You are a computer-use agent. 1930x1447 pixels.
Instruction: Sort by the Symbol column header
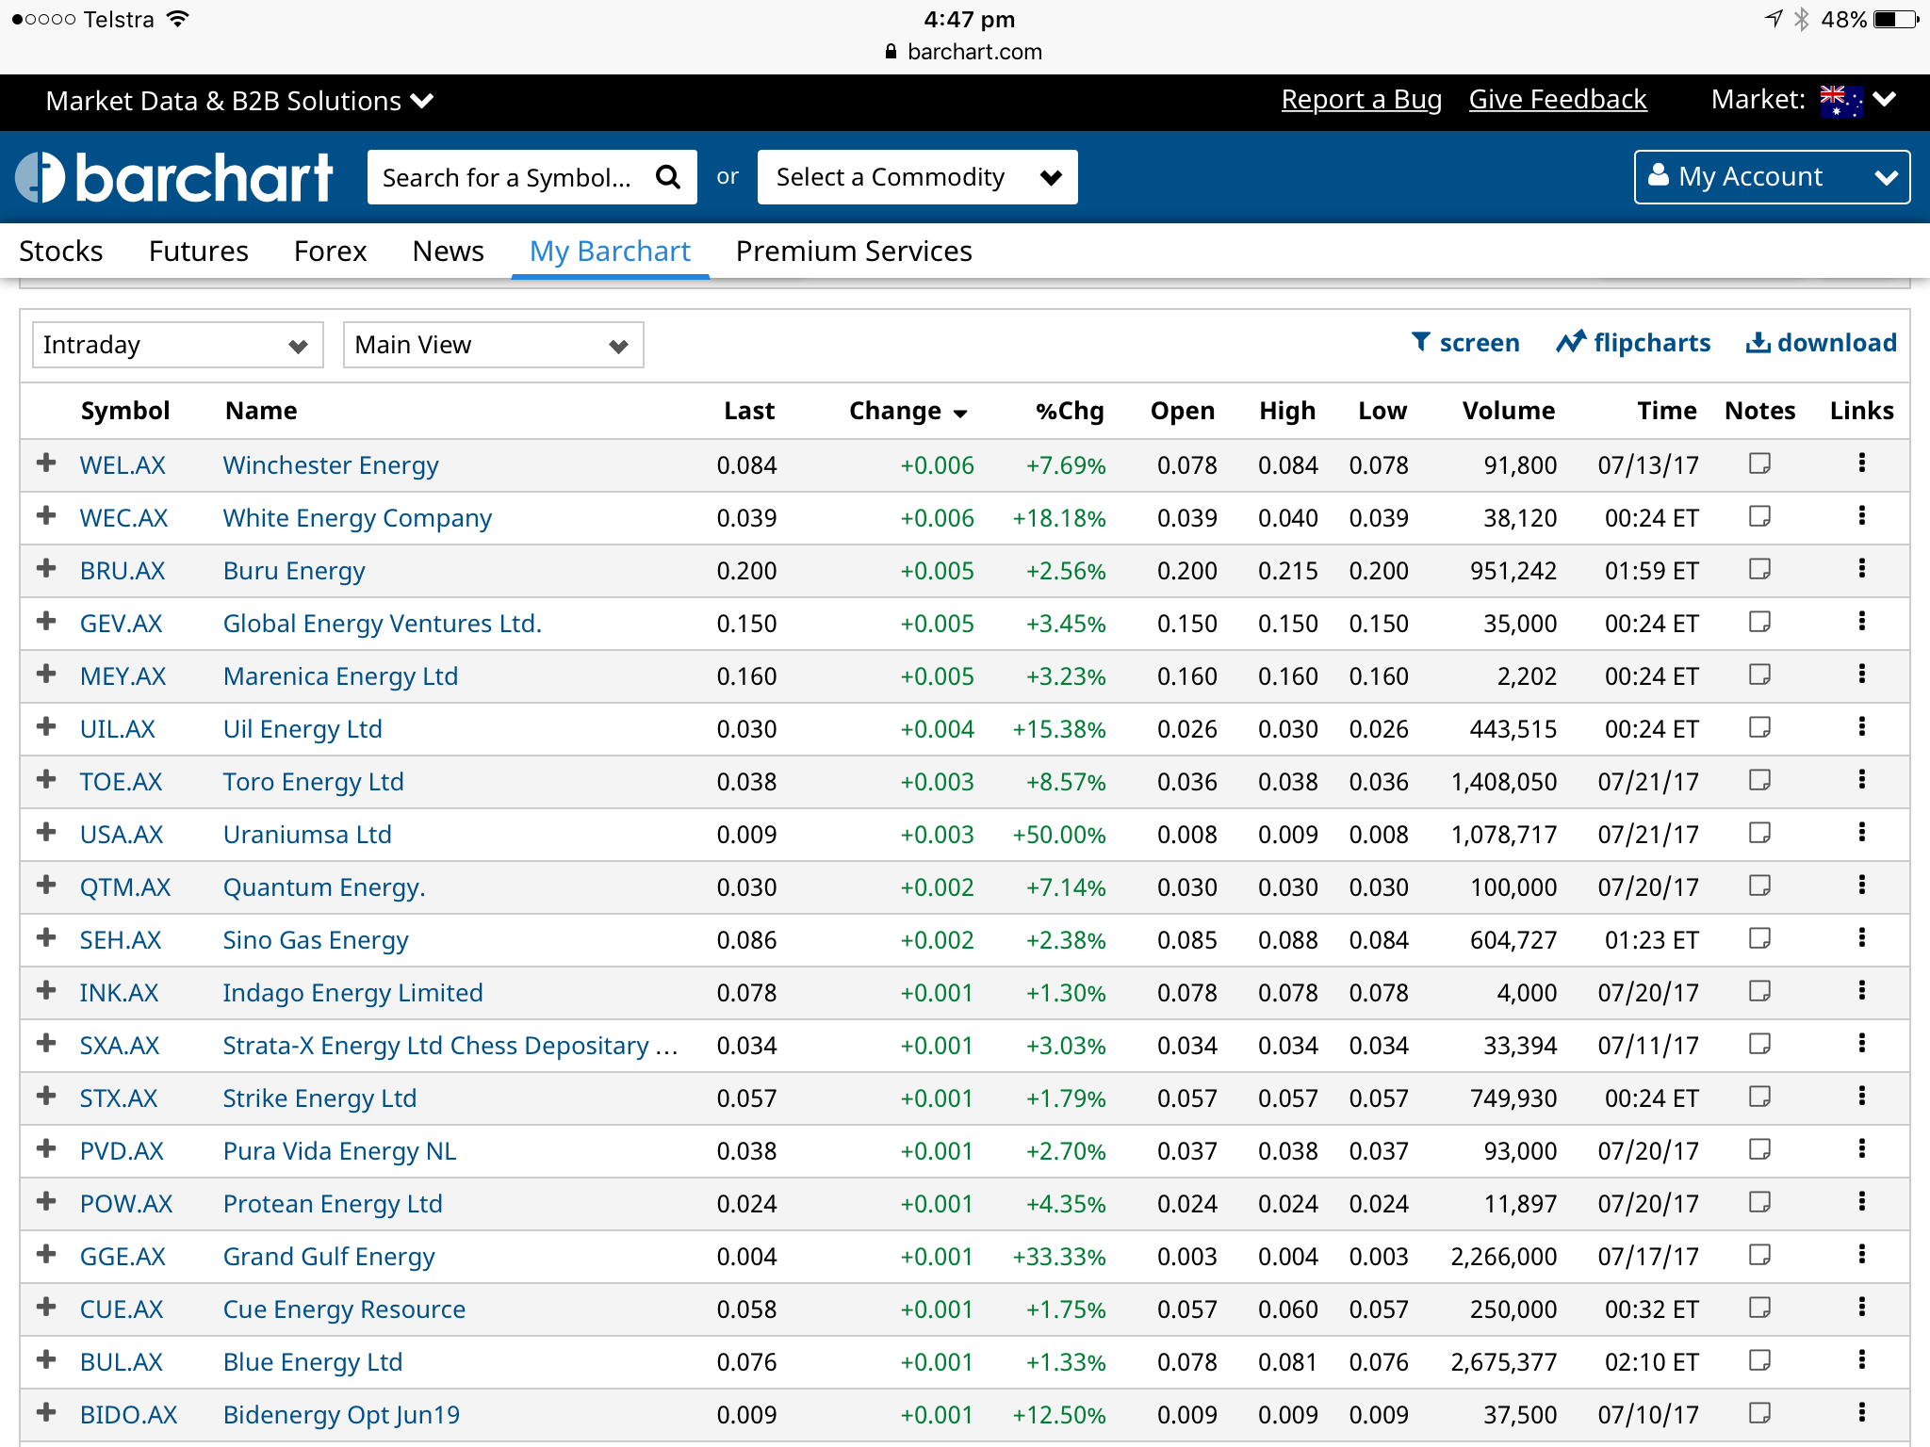125,412
